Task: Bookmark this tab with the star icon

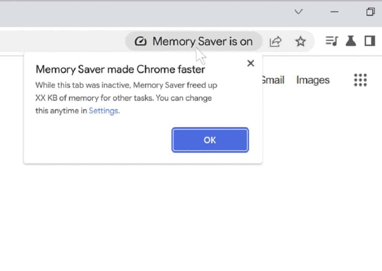Action: [x=300, y=41]
